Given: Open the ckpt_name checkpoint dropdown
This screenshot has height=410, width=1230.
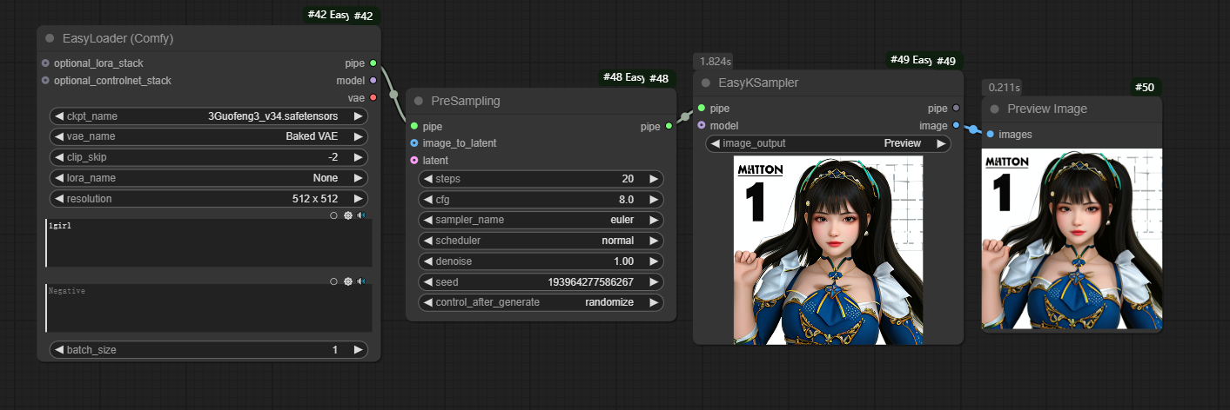Looking at the screenshot, I should 208,116.
